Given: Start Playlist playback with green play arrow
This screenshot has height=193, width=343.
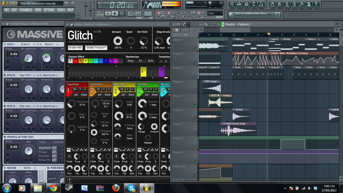Looking at the screenshot, I should pyautogui.click(x=223, y=24).
